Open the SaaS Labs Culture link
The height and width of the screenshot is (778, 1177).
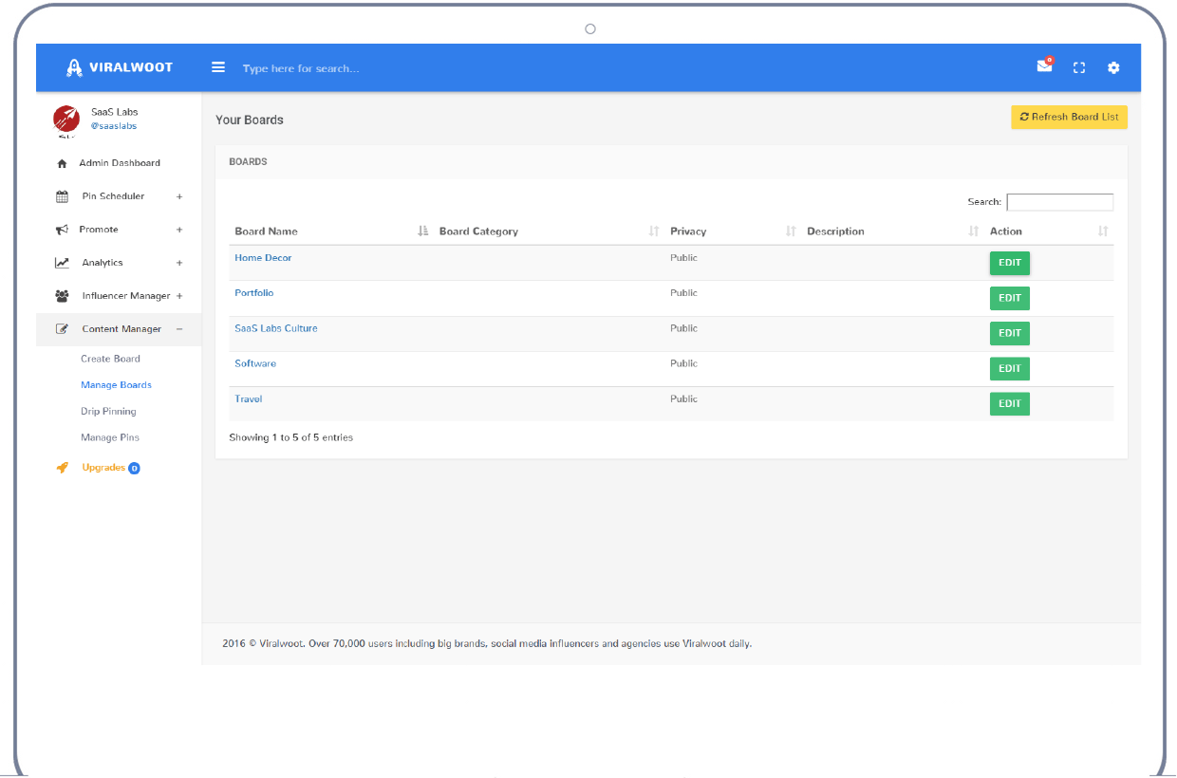tap(276, 328)
